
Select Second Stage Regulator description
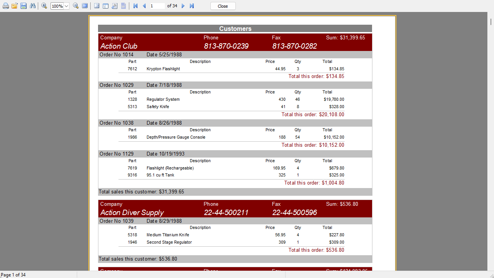pyautogui.click(x=169, y=242)
